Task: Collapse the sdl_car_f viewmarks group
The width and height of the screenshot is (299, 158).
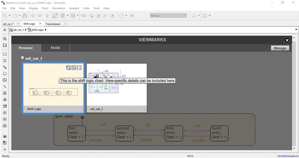Action: point(22,58)
